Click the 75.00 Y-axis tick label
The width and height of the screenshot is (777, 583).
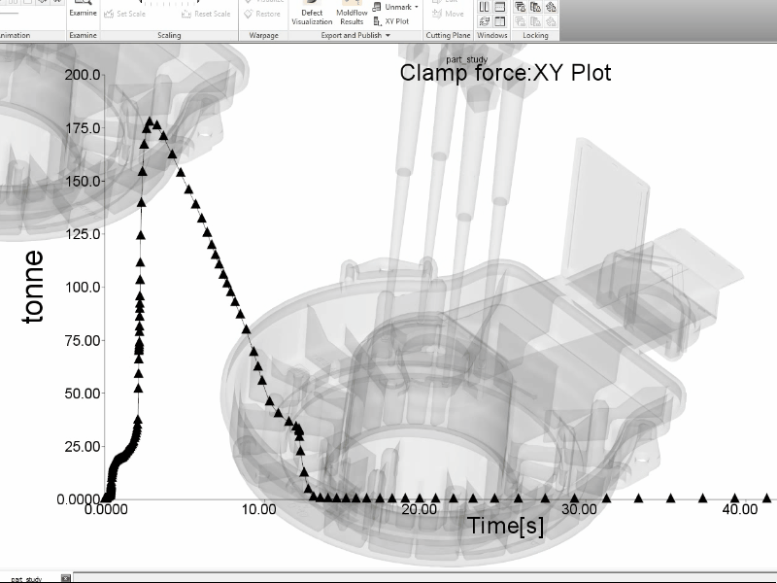tap(83, 341)
